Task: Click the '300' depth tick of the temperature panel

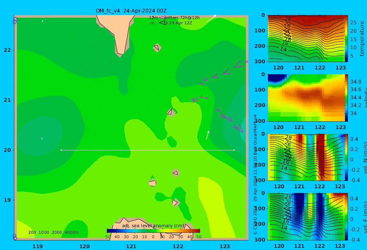Action: coord(260,61)
